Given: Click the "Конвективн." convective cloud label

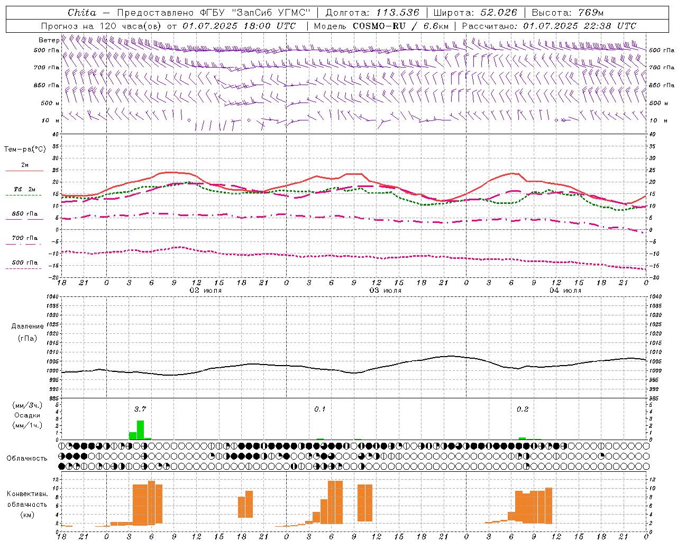Looking at the screenshot, I should tap(27, 494).
